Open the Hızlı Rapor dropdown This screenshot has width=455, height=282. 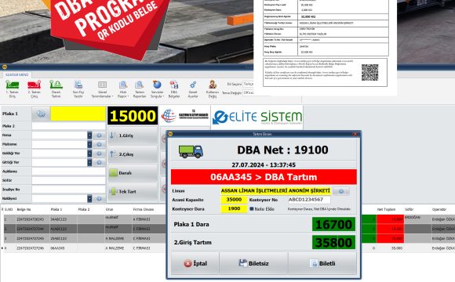pyautogui.click(x=123, y=89)
